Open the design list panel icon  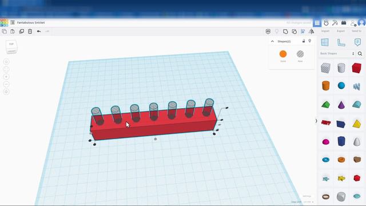pos(13,23)
